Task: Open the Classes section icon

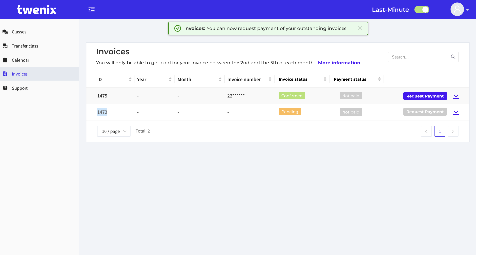Action: pyautogui.click(x=5, y=31)
